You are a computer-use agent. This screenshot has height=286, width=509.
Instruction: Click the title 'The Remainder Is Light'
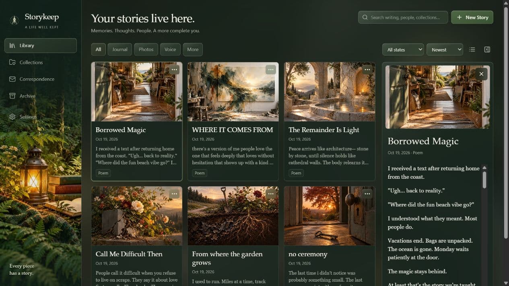[324, 130]
